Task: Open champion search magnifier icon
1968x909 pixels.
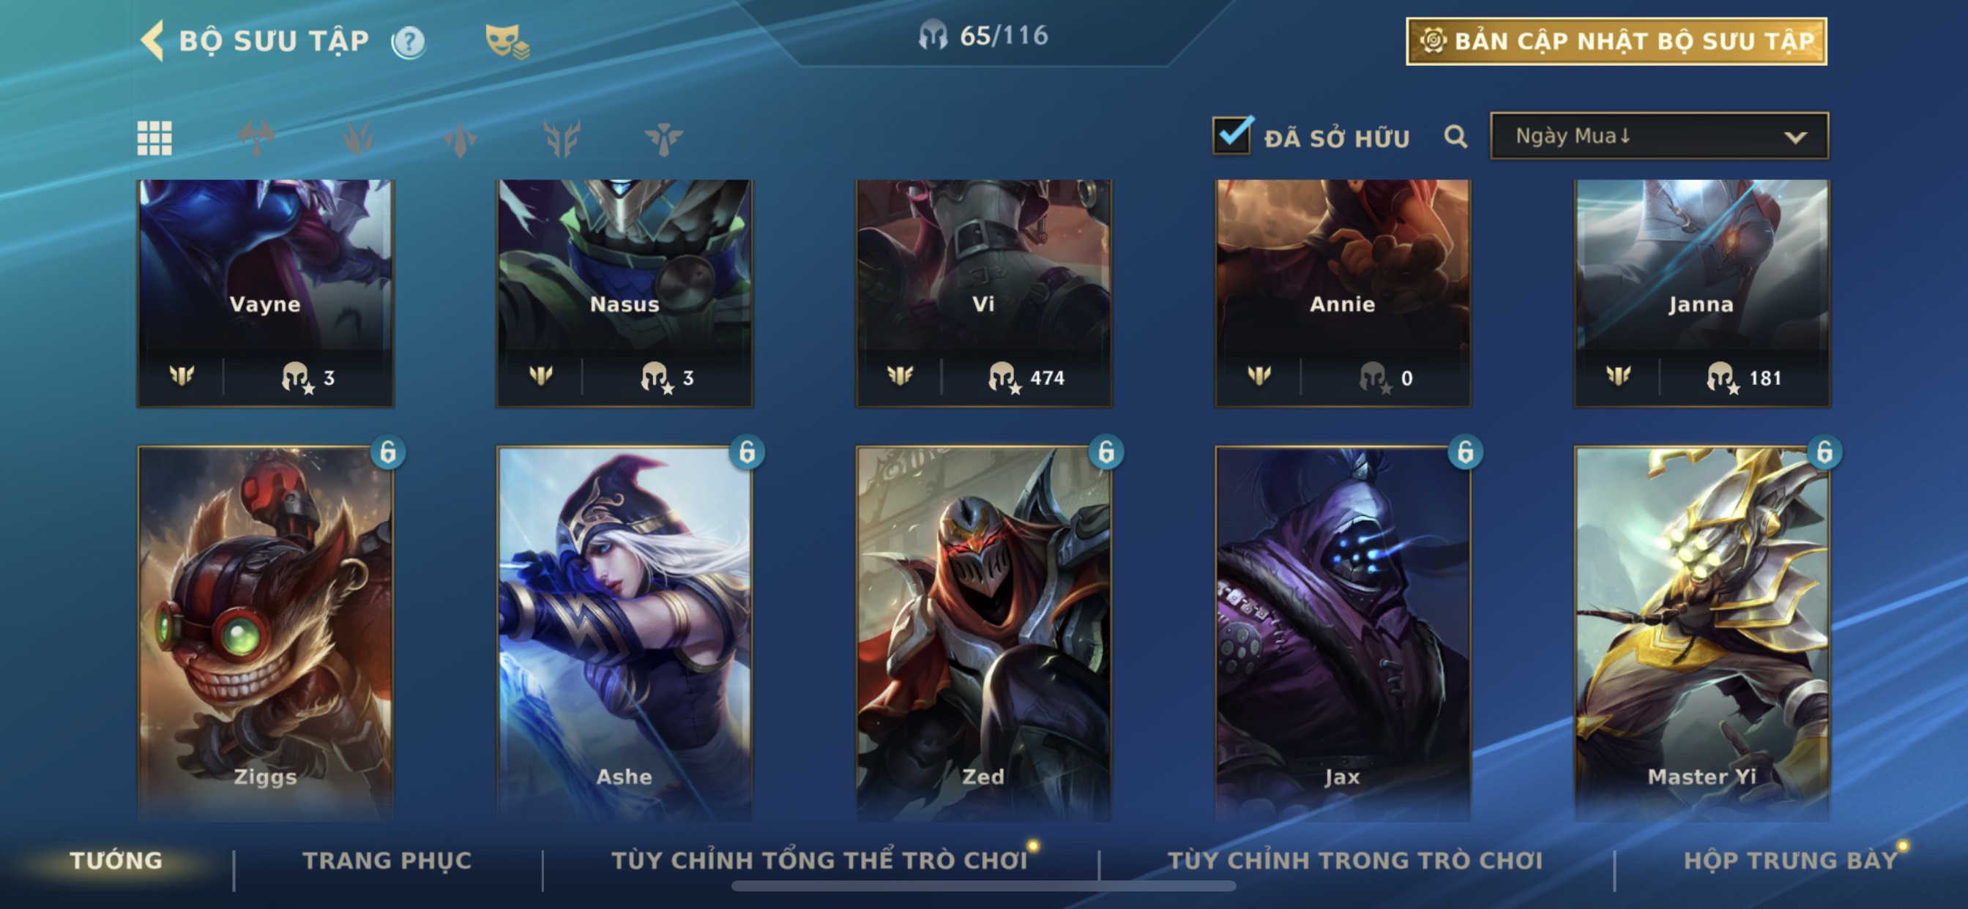Action: pos(1455,137)
